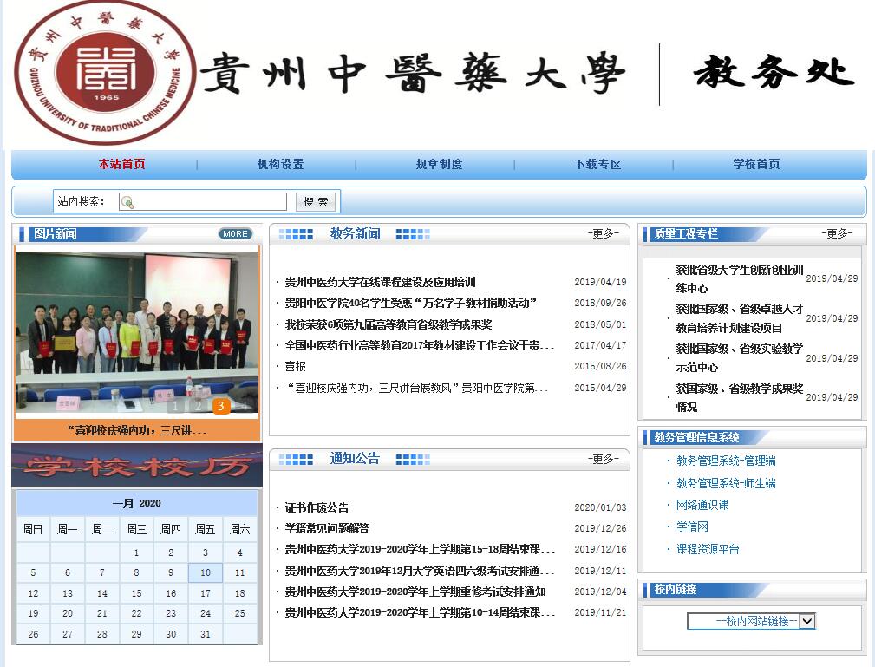The width and height of the screenshot is (875, 667).
Task: Open “喜迎校庆强内功，三尺讲台展教风” news item
Action: pos(417,388)
